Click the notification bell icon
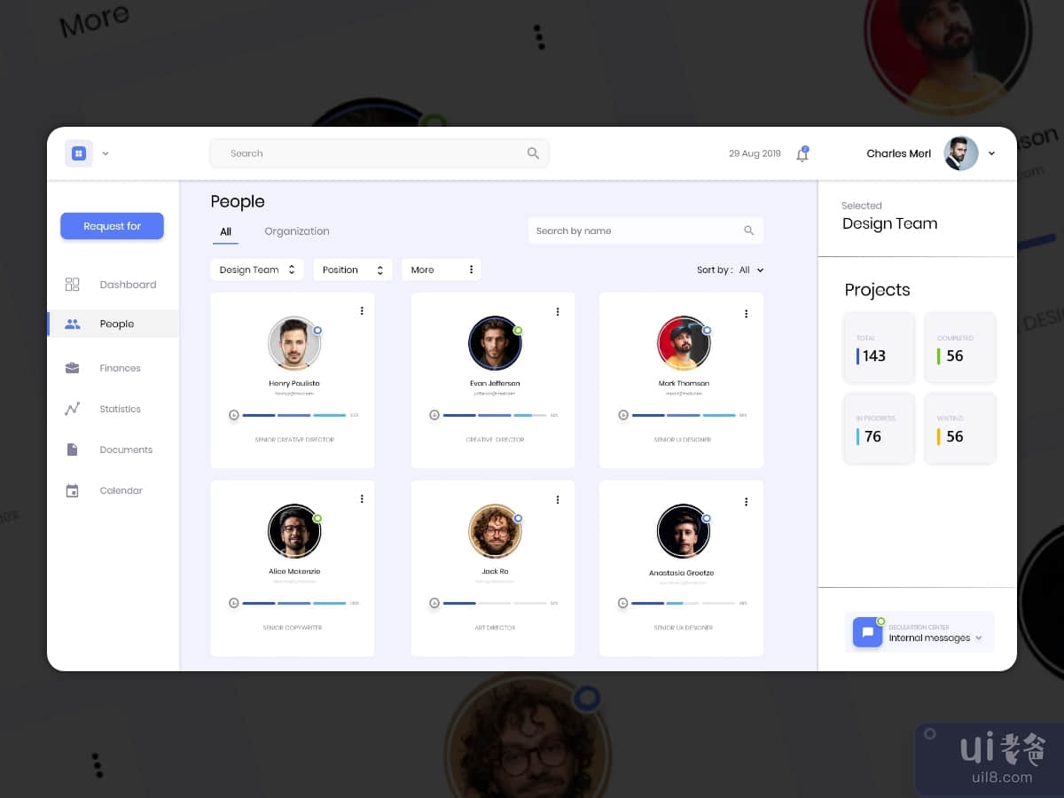This screenshot has height=798, width=1064. pos(802,154)
